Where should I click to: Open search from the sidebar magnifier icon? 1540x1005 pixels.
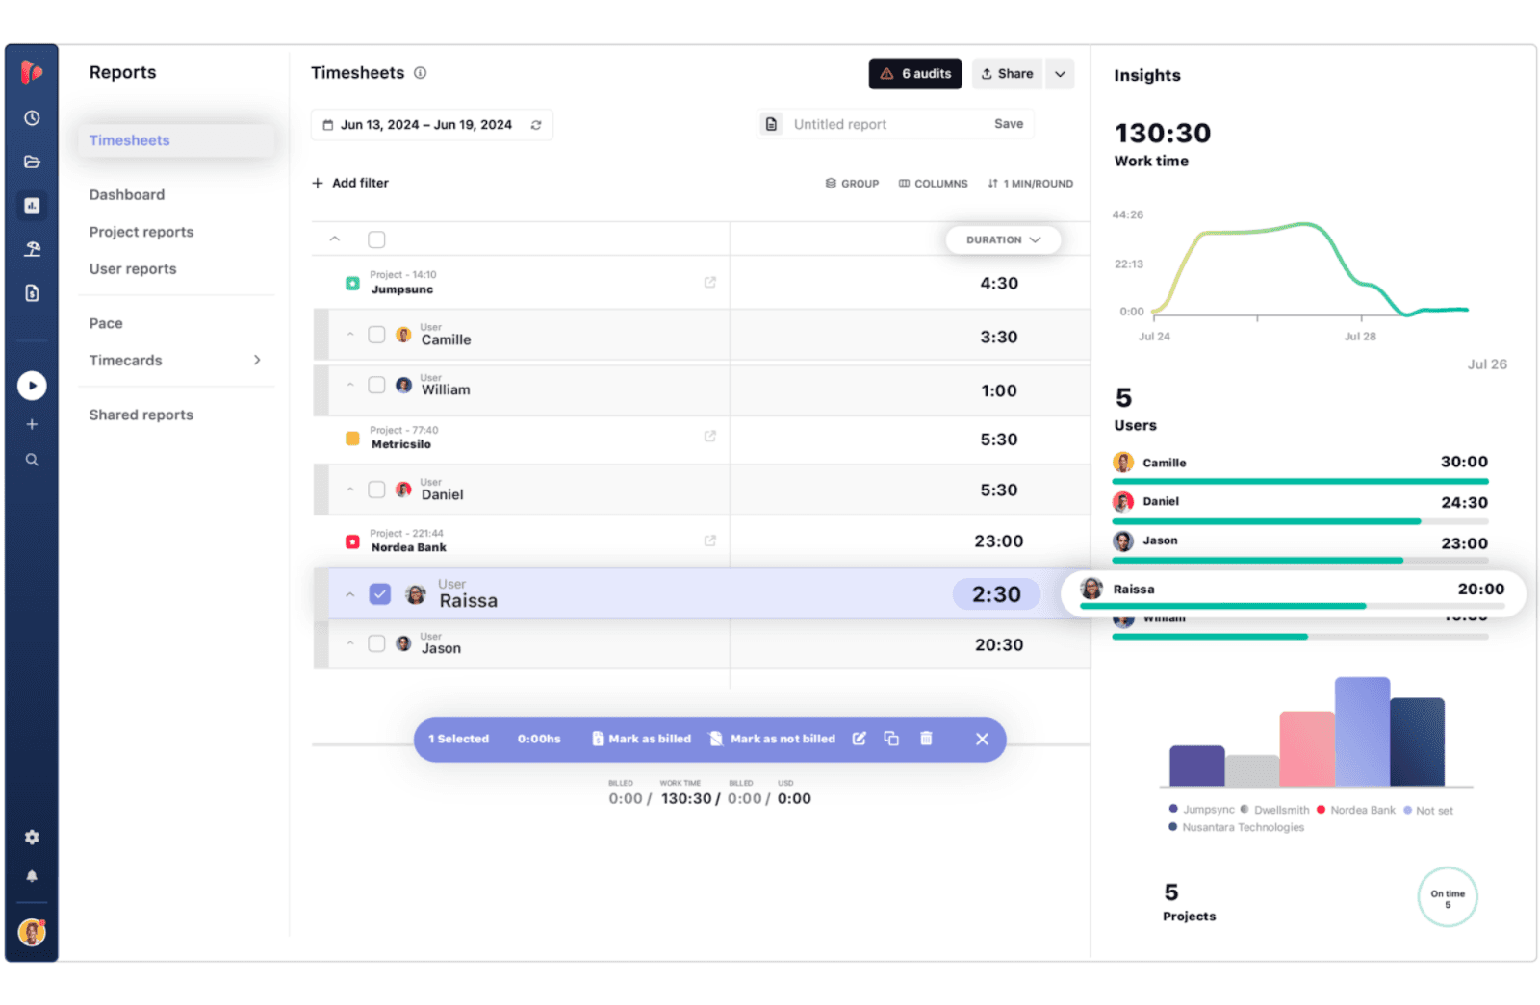pos(32,460)
